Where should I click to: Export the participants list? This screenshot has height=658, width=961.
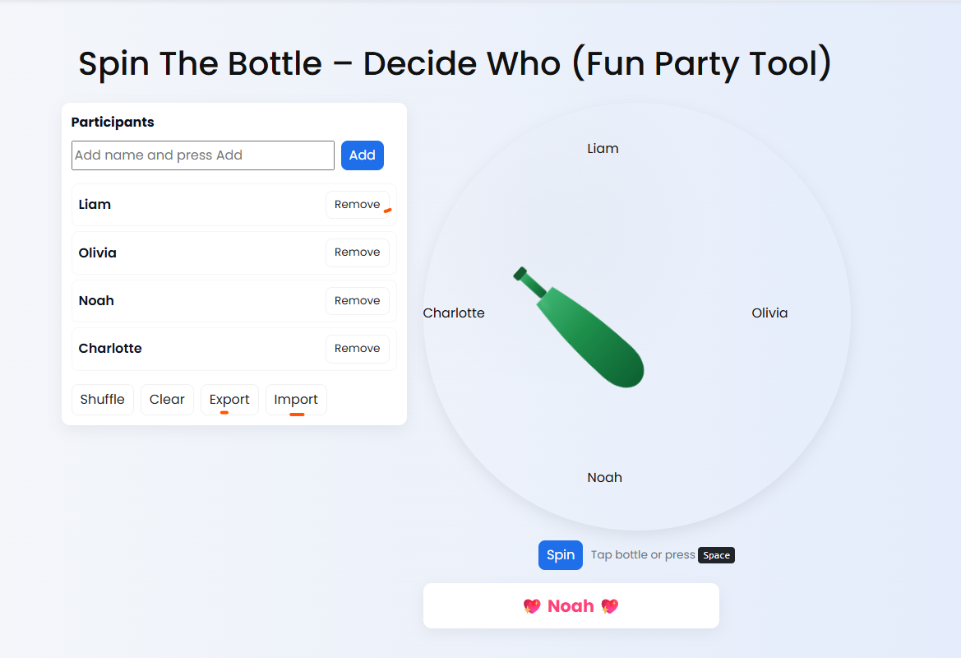click(229, 400)
